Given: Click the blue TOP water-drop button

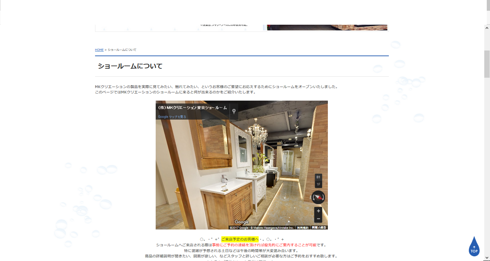Looking at the screenshot, I should click(474, 246).
